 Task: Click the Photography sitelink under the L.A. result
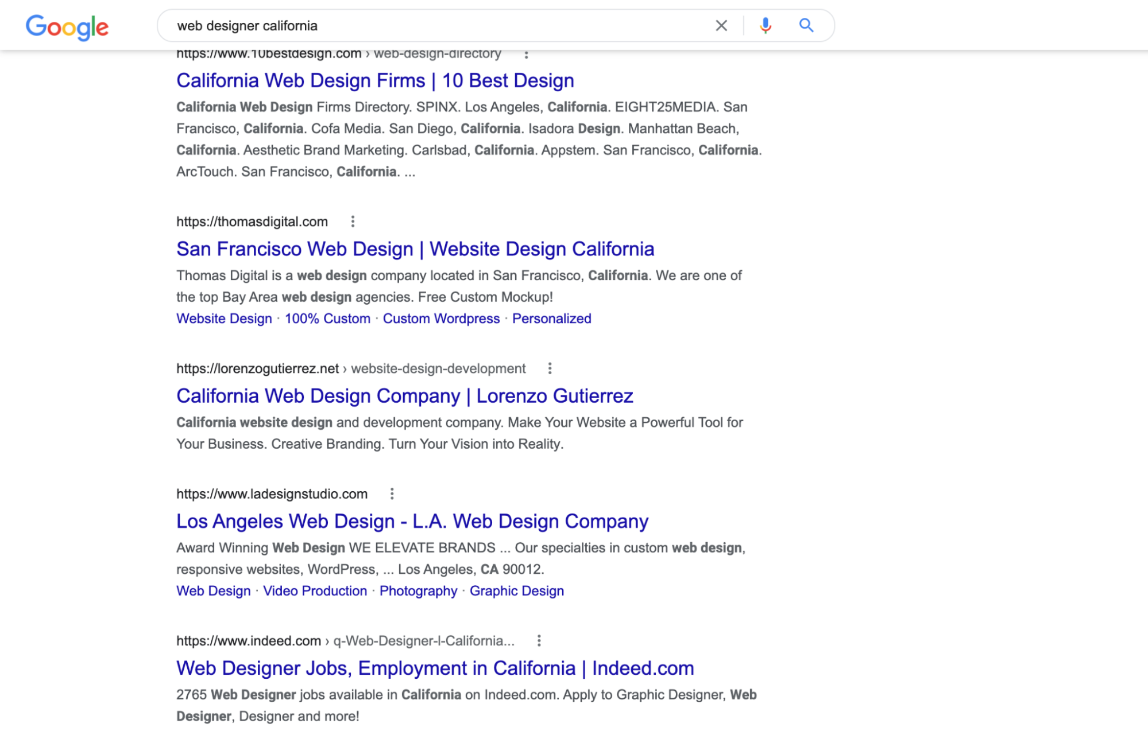coord(419,590)
